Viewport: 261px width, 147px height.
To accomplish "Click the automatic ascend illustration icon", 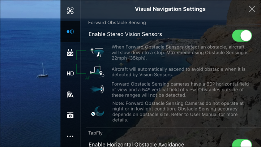I will pyautogui.click(x=97, y=72).
